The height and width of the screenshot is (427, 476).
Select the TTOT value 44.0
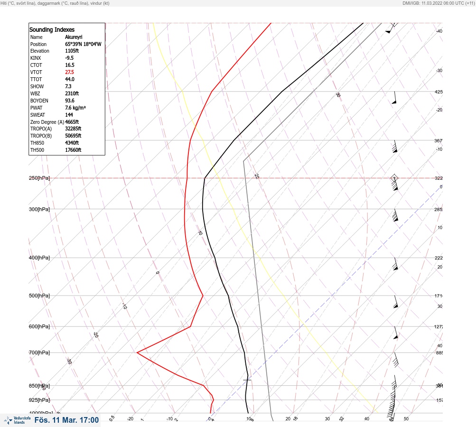click(70, 79)
